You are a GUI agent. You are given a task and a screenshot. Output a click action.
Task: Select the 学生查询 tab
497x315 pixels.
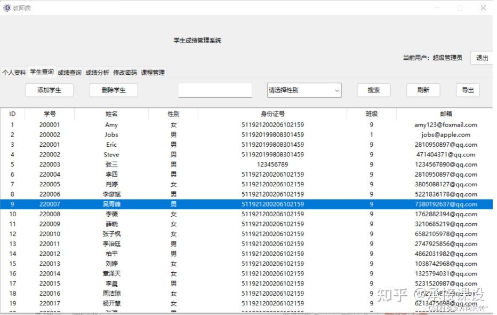coord(41,72)
